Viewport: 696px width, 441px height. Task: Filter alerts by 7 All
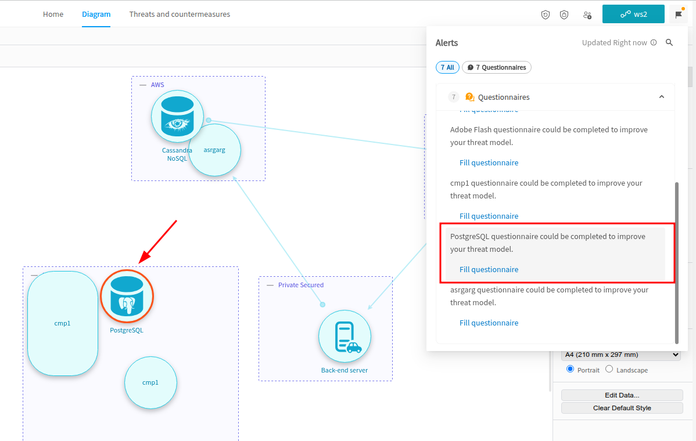click(x=447, y=67)
